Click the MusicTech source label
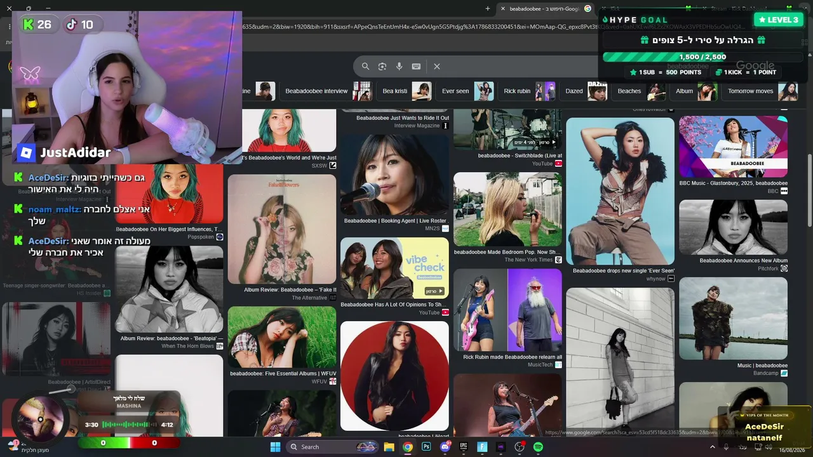 point(544,365)
